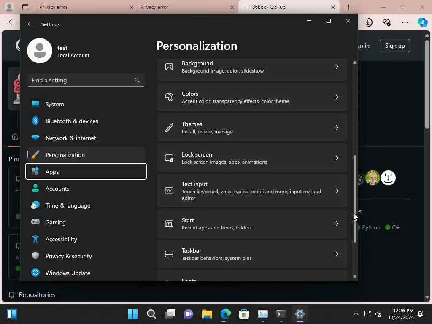The image size is (432, 324).
Task: Click 'Lock screen images, apps, animations' text
Action: pyautogui.click(x=224, y=162)
